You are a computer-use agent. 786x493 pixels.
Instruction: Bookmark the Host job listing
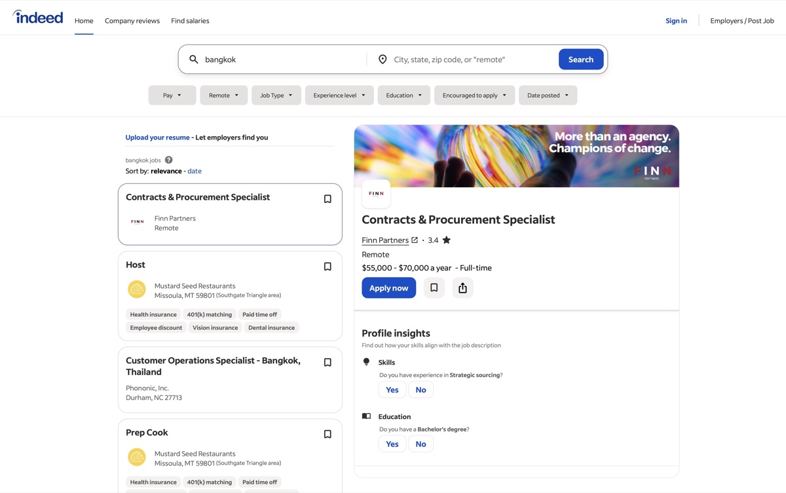coord(327,266)
